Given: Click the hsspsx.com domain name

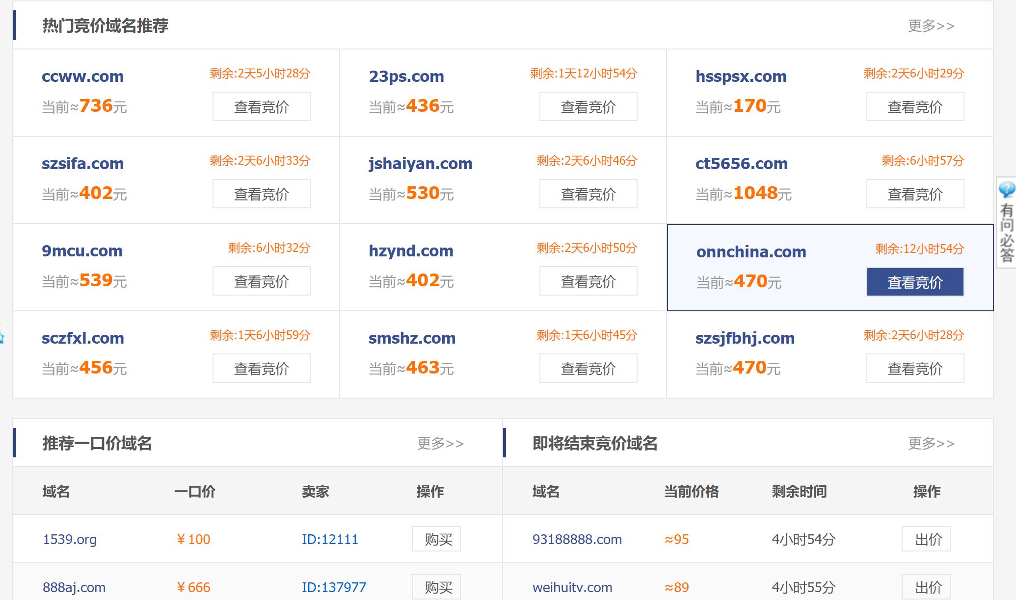Looking at the screenshot, I should click(x=741, y=76).
